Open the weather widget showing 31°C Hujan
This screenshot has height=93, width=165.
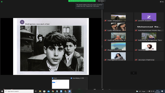(x=141, y=91)
